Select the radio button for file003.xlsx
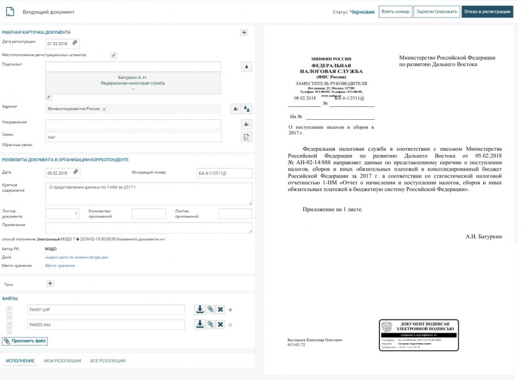Viewport: 527px width, 380px height. click(230, 325)
